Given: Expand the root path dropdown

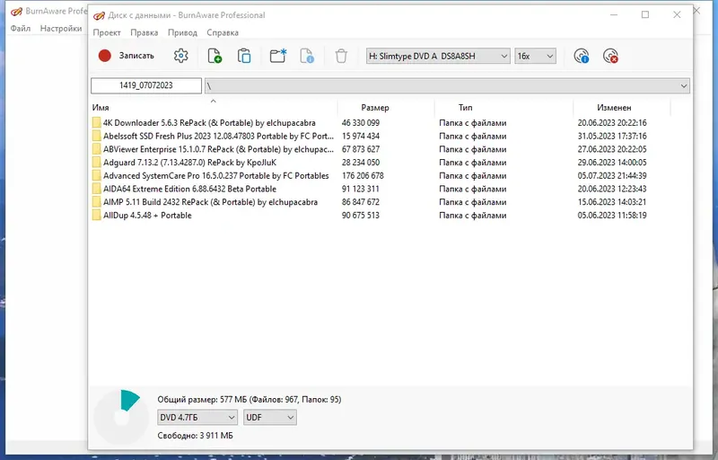Looking at the screenshot, I should (x=684, y=85).
